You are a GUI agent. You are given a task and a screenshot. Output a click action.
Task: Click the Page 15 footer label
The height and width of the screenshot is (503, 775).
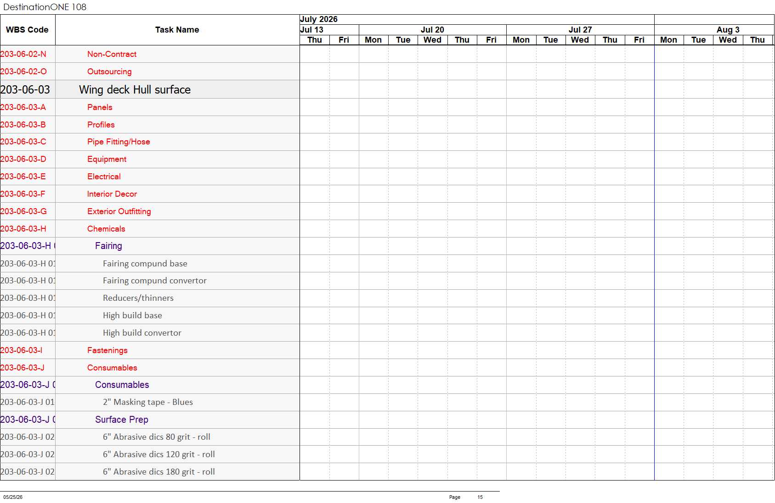(466, 497)
